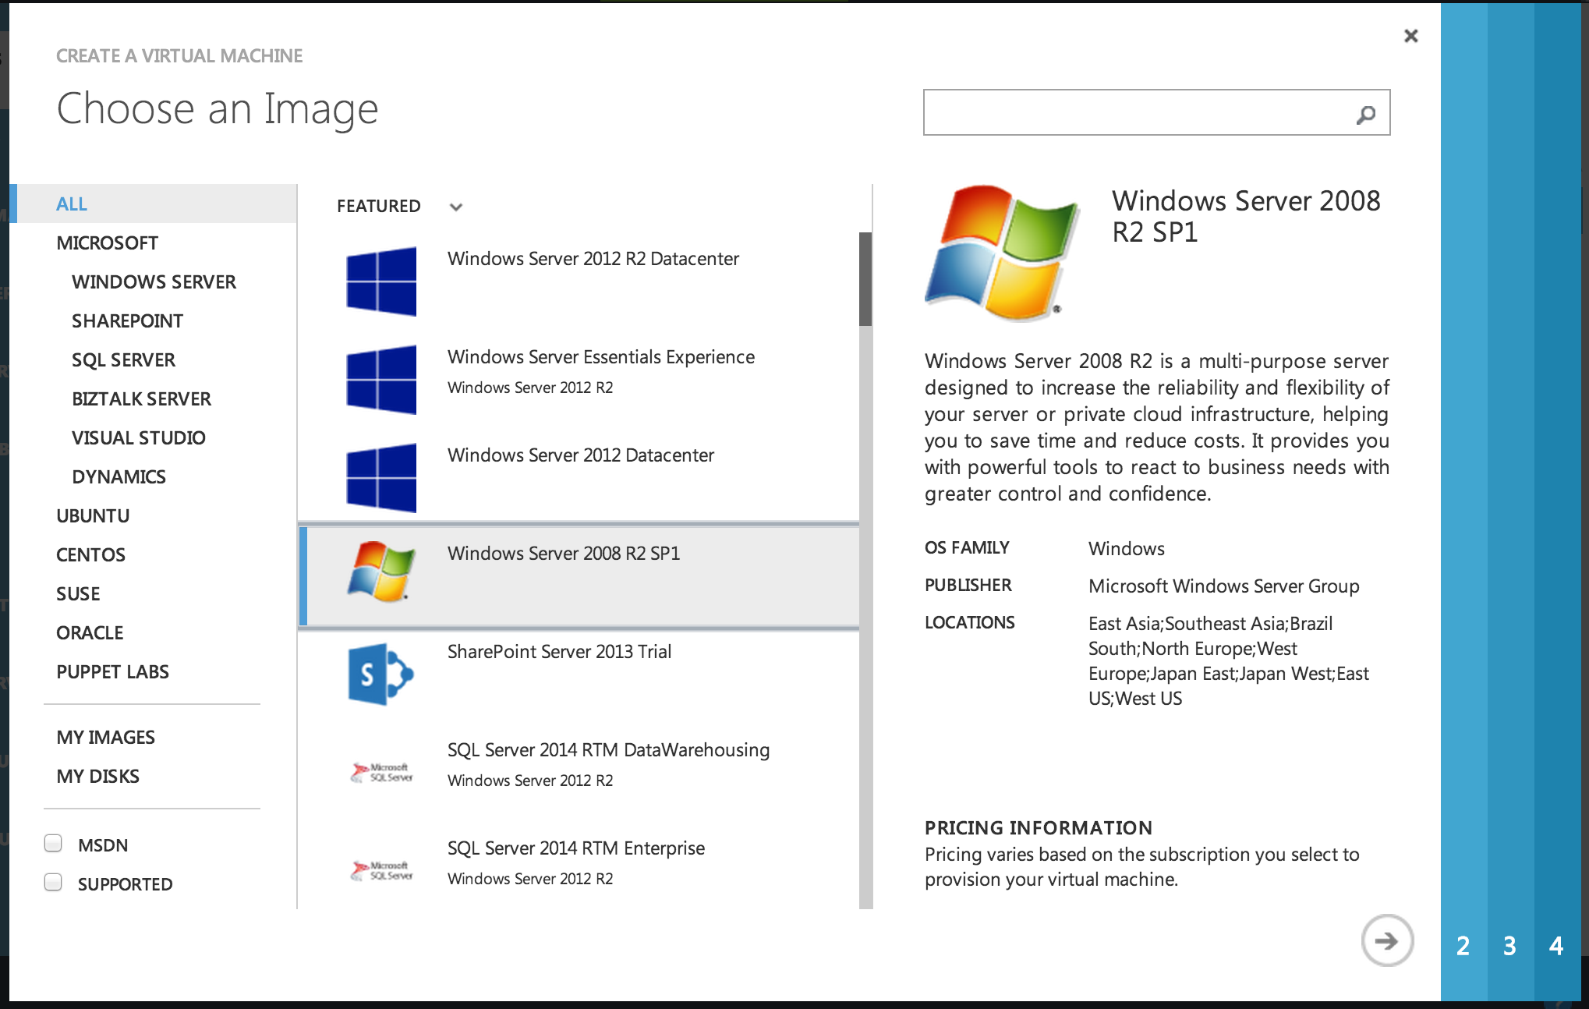
Task: Go to MY DISKS section
Action: (x=97, y=776)
